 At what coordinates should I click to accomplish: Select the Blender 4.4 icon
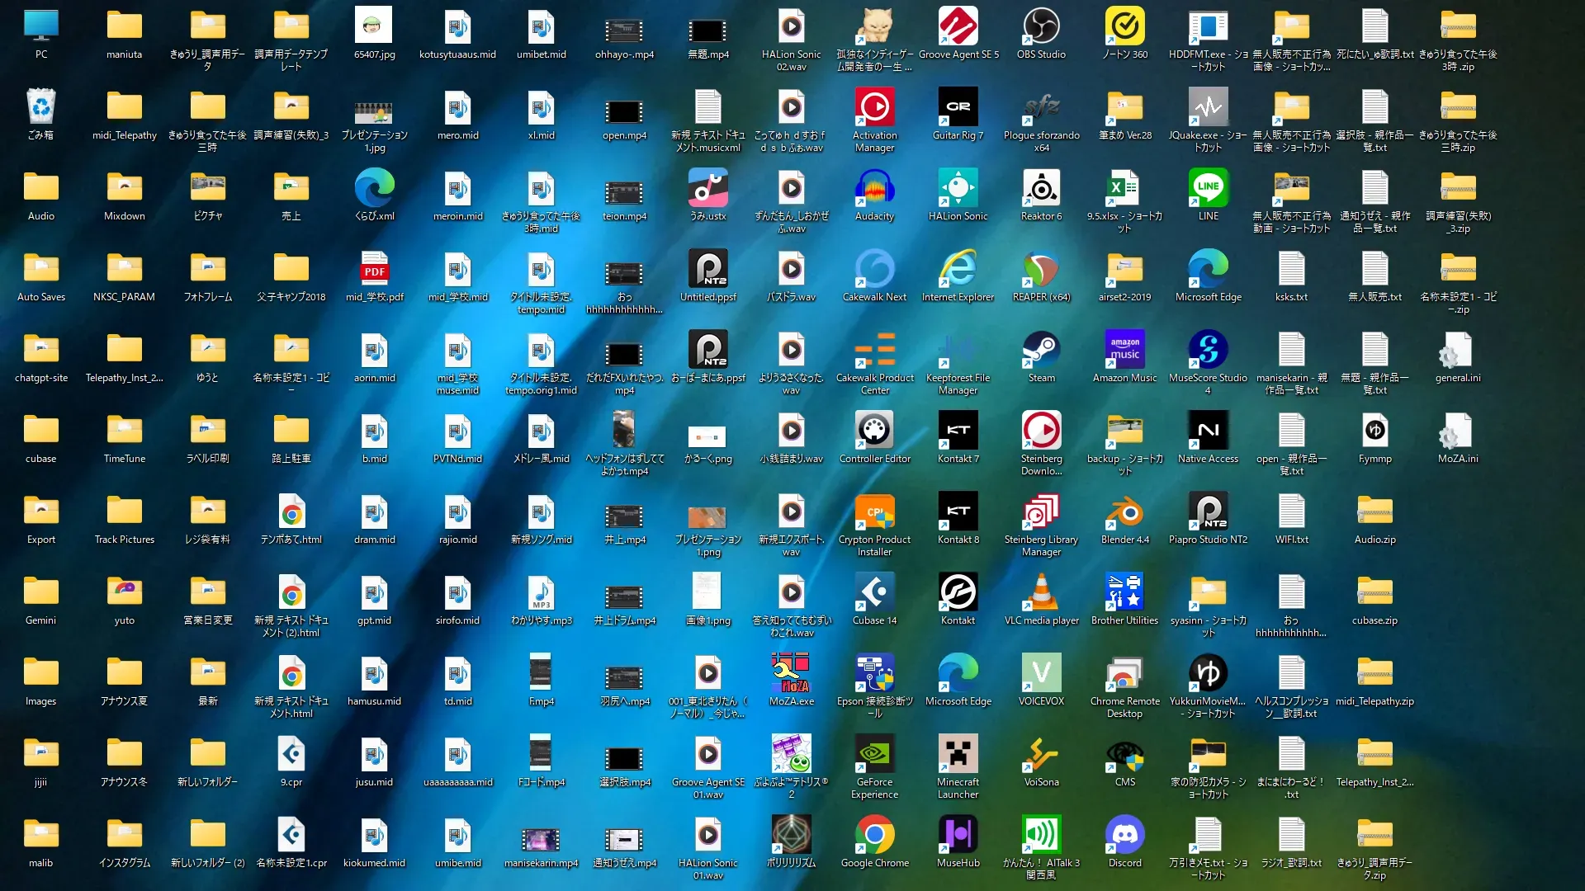[x=1124, y=512]
